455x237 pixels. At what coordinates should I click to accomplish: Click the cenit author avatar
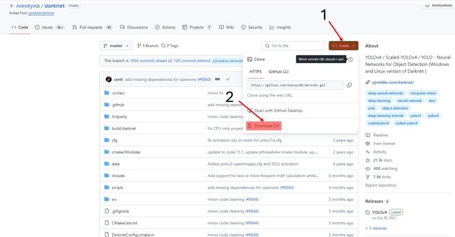109,79
